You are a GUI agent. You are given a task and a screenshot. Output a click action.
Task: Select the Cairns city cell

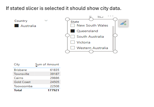(18, 78)
